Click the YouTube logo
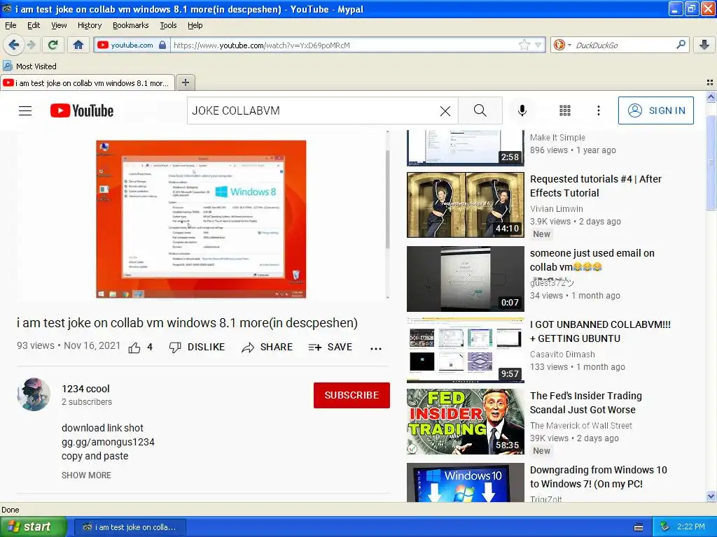Image resolution: width=717 pixels, height=537 pixels. click(x=82, y=110)
